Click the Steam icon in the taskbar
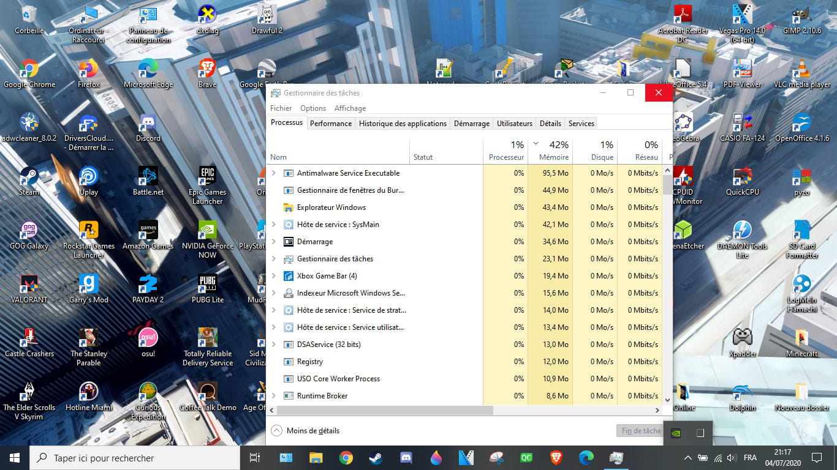This screenshot has height=470, width=837. (x=376, y=457)
